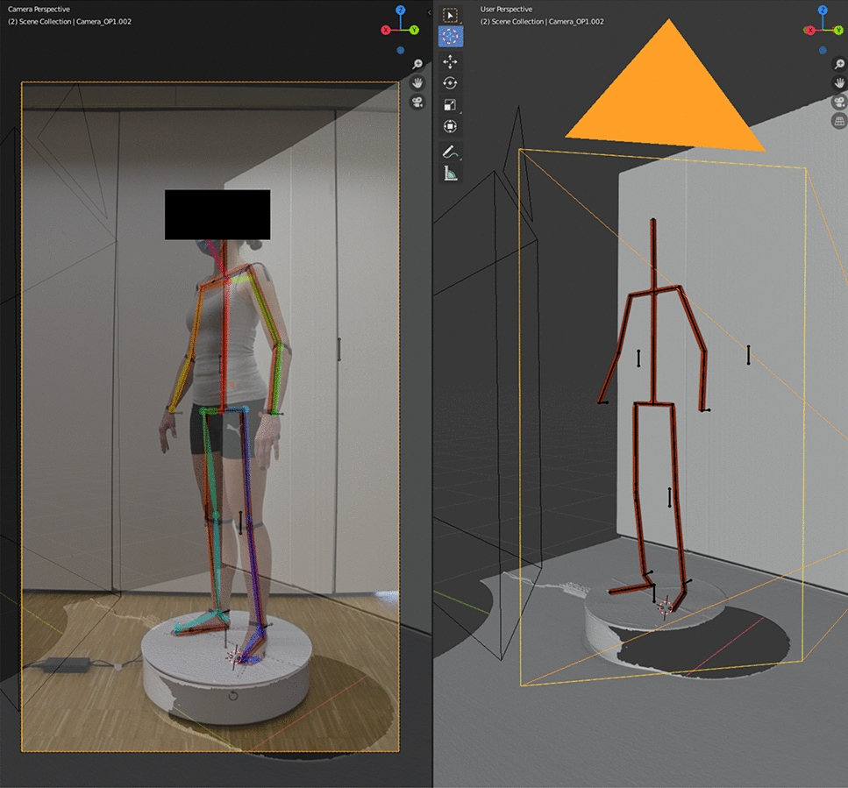
Task: Activate the 3D Cursor tool
Action: coord(450,37)
